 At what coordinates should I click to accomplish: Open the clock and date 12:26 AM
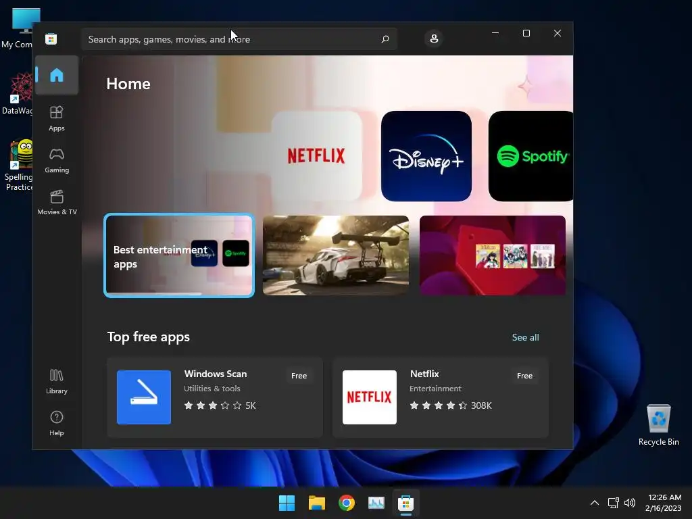pos(664,503)
